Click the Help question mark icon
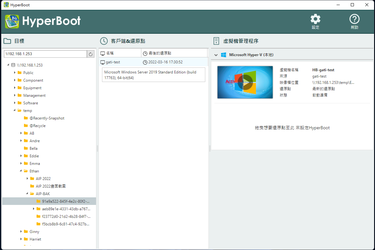Viewport: 375px width, 250px height. (x=354, y=19)
